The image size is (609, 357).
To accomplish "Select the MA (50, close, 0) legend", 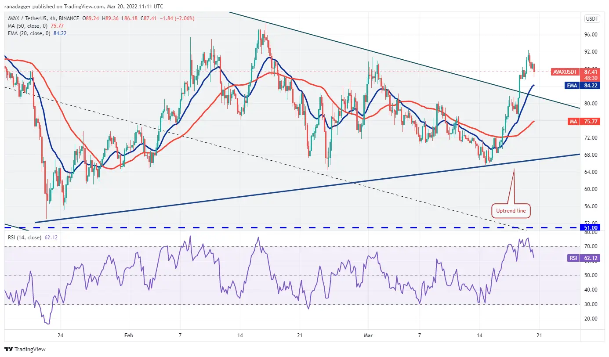I will [x=26, y=25].
